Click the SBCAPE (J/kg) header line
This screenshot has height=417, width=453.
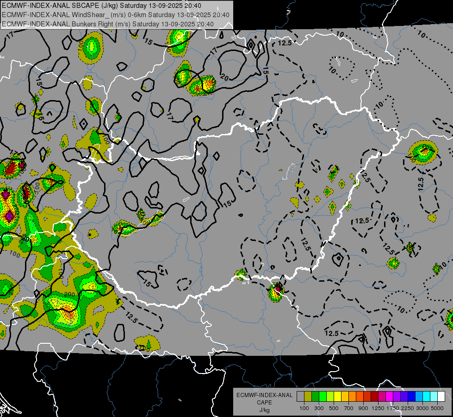(101, 6)
